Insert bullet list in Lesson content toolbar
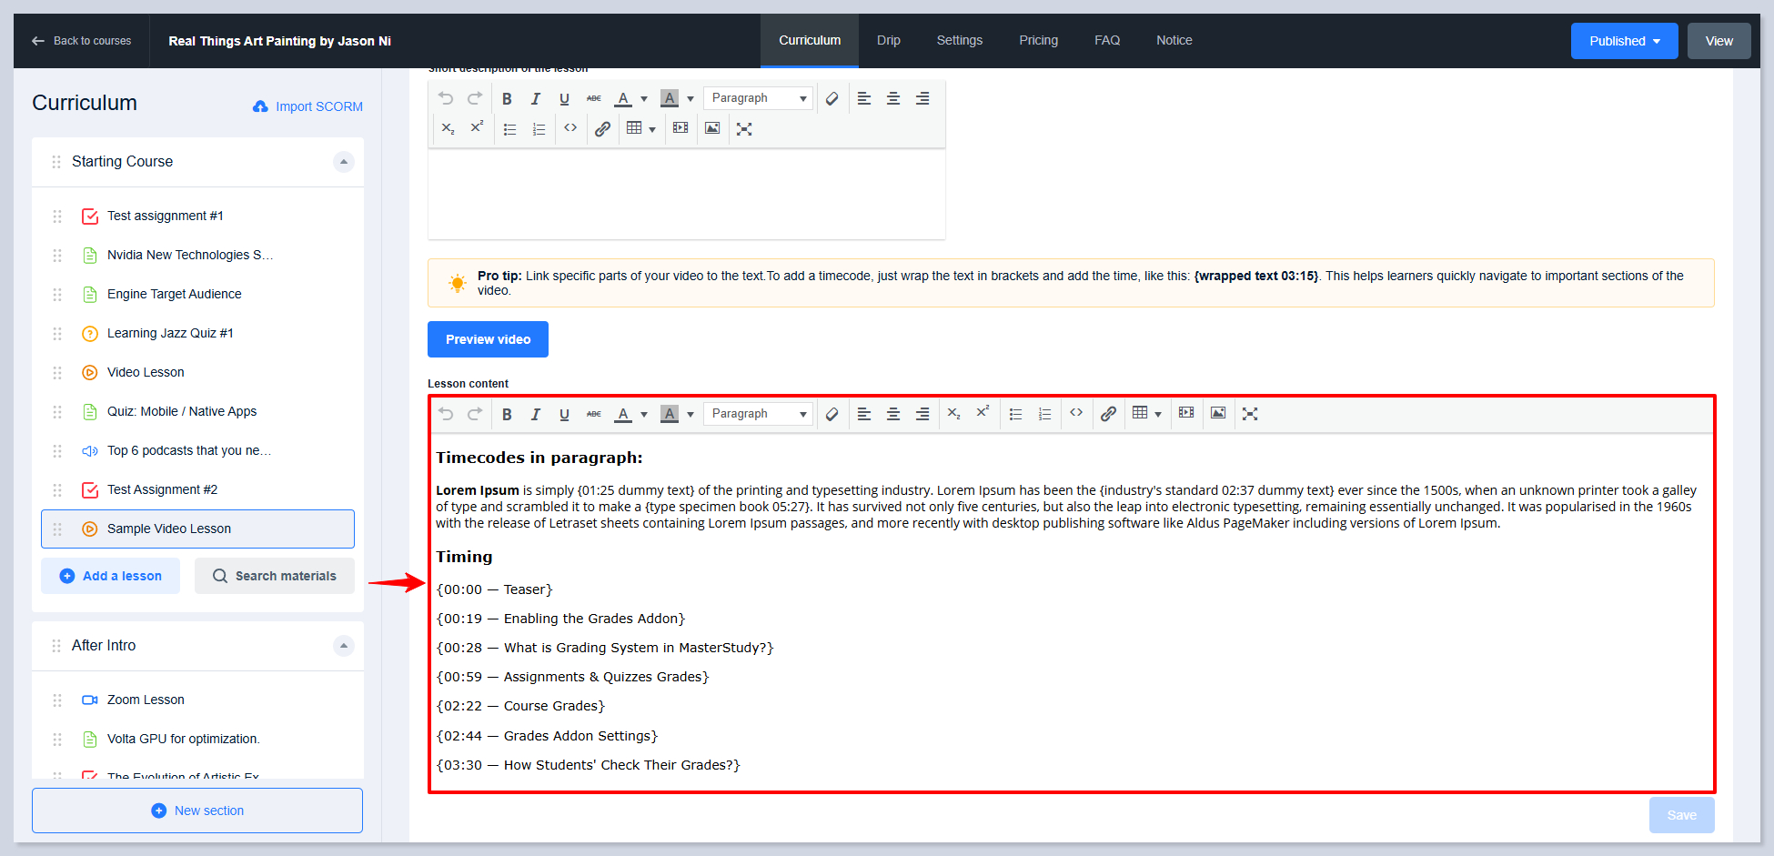The image size is (1774, 856). [1015, 414]
